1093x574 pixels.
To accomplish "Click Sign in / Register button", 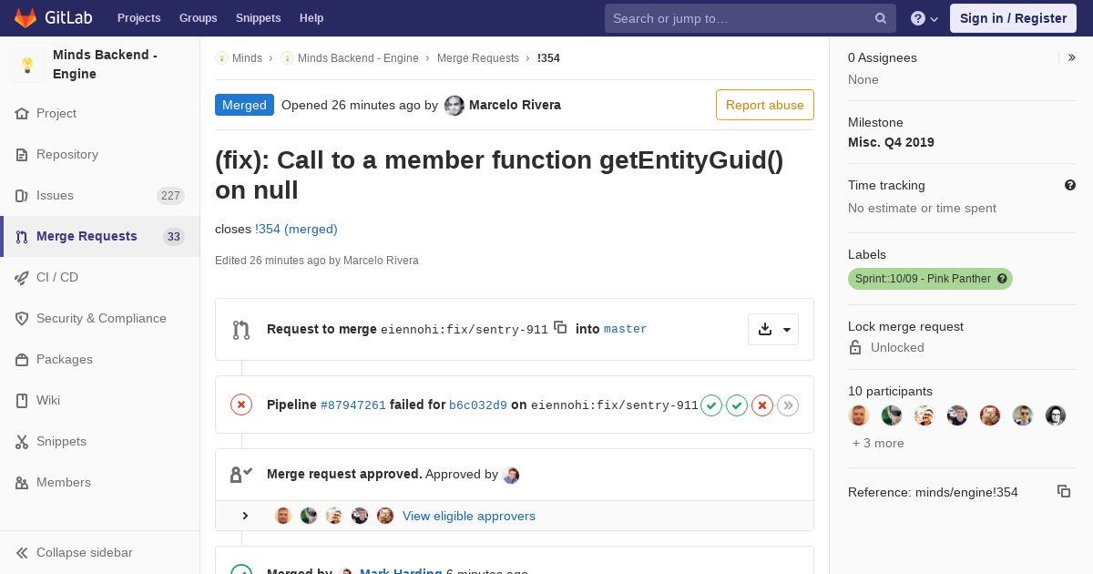I will click(x=1013, y=18).
